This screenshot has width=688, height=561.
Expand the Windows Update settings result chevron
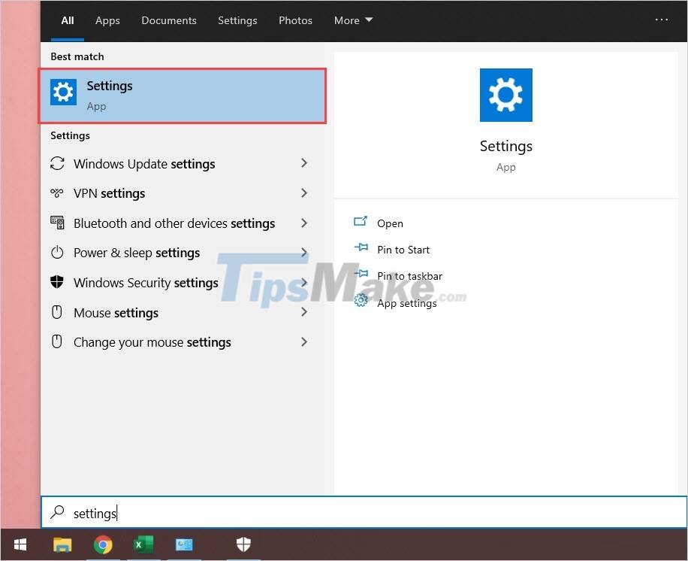[304, 163]
